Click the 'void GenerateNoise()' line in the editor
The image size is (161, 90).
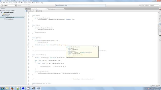coord(39,55)
